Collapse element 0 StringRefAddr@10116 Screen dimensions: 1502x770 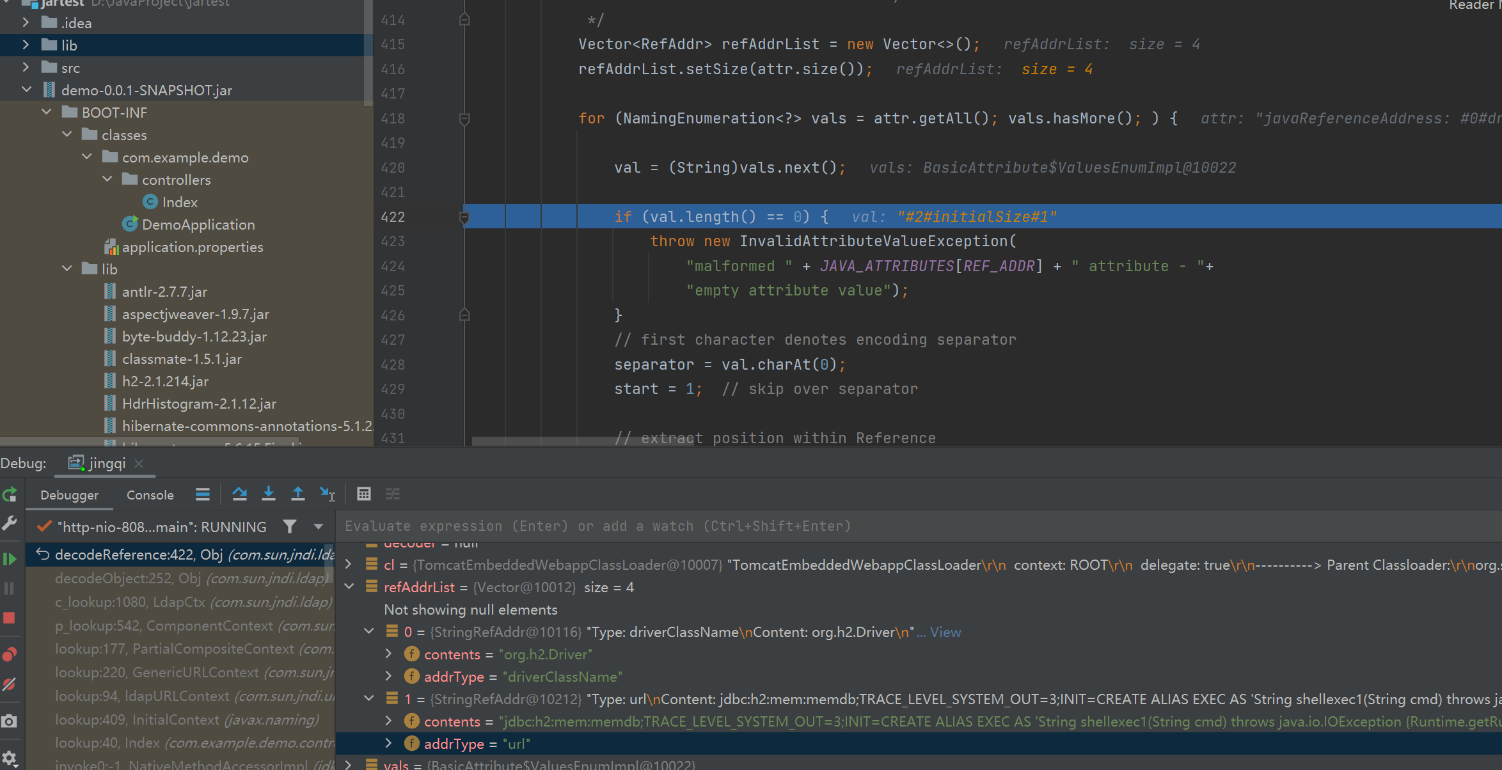(x=369, y=632)
